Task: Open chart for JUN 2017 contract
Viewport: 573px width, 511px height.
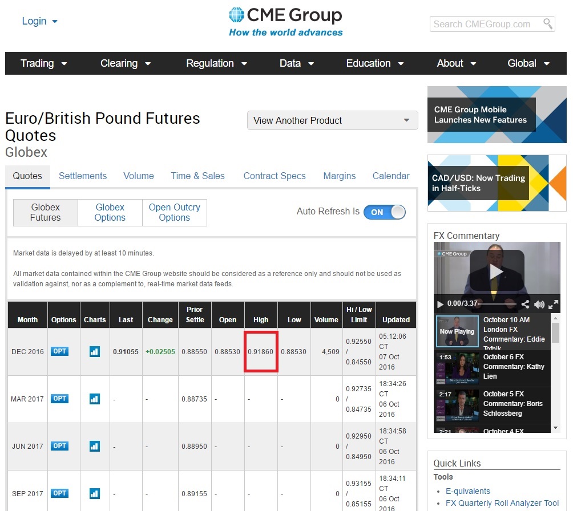Action: pos(95,446)
